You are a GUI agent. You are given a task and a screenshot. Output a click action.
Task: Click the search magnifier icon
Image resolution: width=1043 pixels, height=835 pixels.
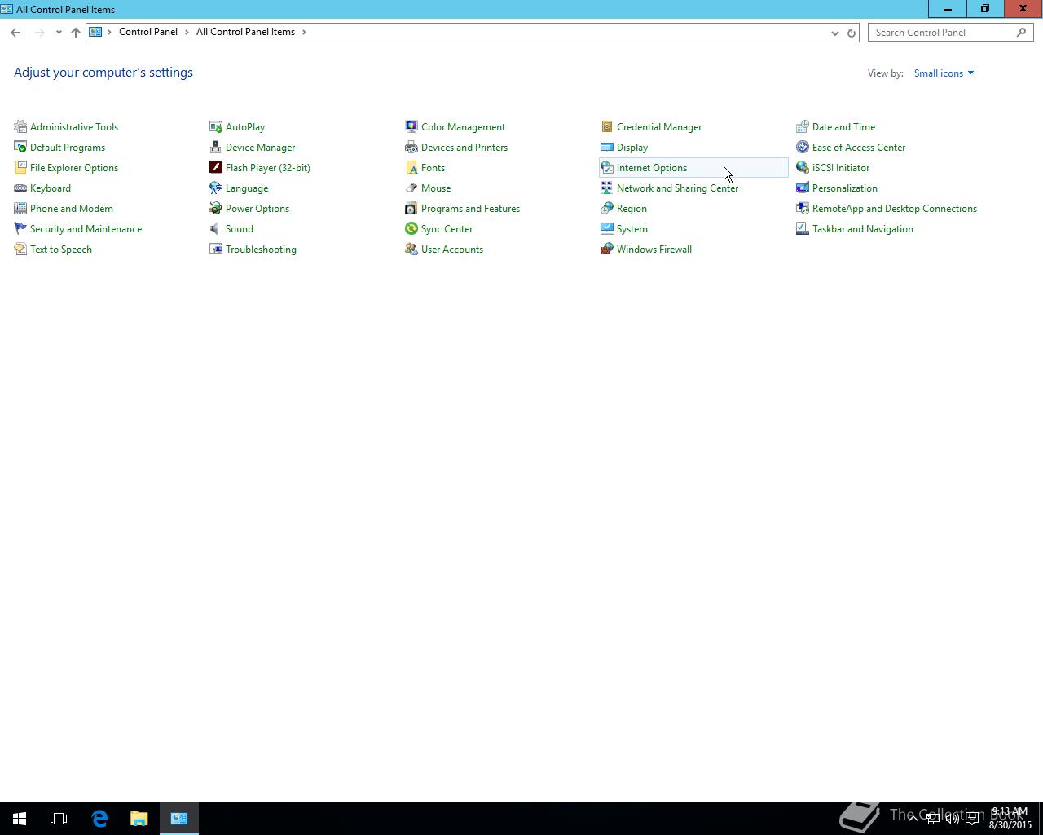(x=1021, y=33)
